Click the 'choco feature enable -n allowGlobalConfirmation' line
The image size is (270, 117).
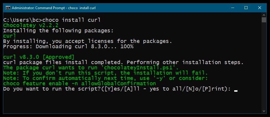point(80,84)
